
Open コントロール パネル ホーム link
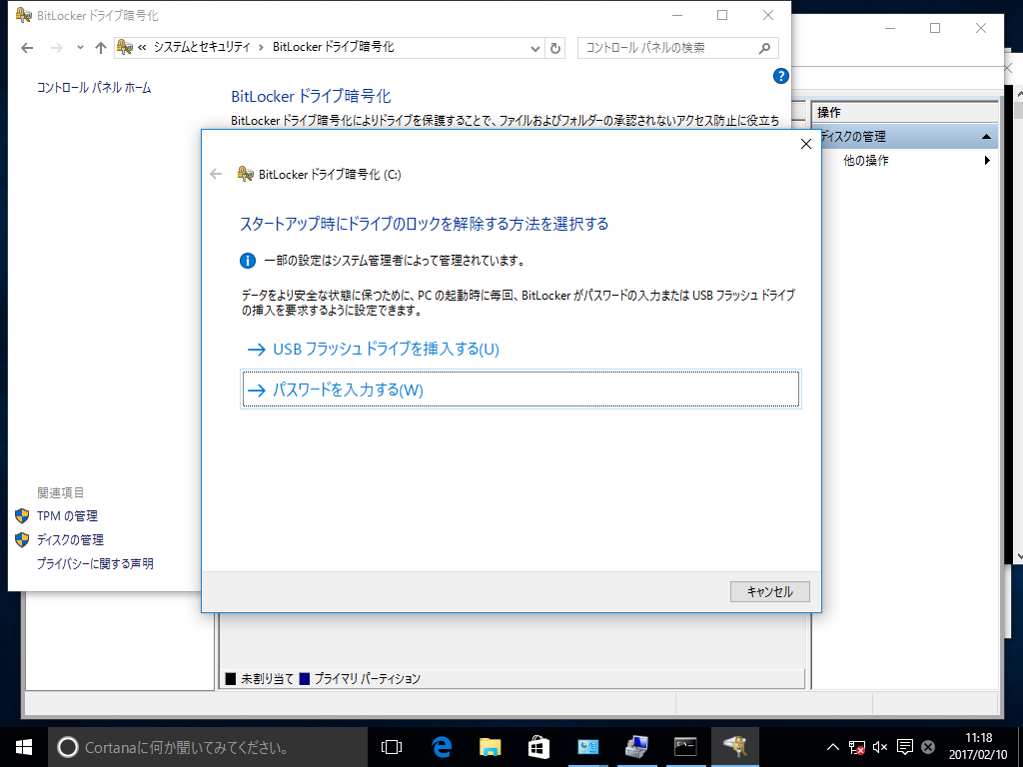pyautogui.click(x=94, y=88)
